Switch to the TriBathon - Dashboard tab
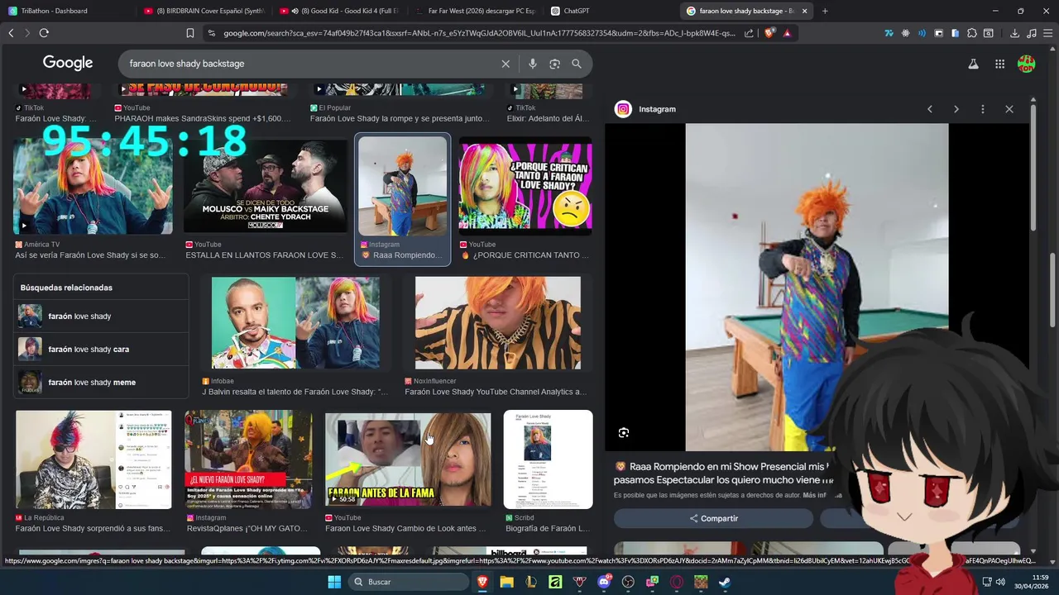 66,11
